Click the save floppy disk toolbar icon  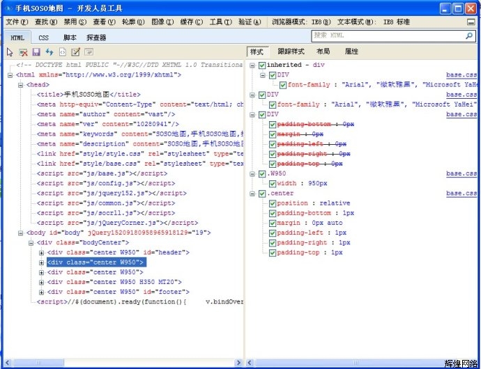pos(36,52)
